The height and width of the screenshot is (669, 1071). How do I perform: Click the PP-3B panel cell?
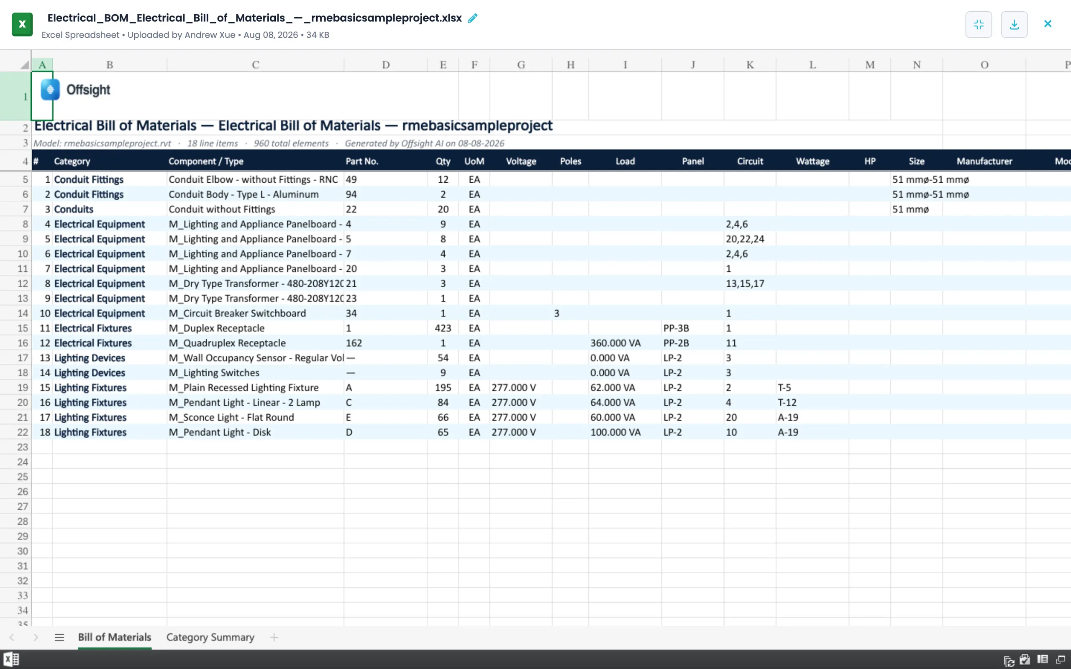[693, 328]
